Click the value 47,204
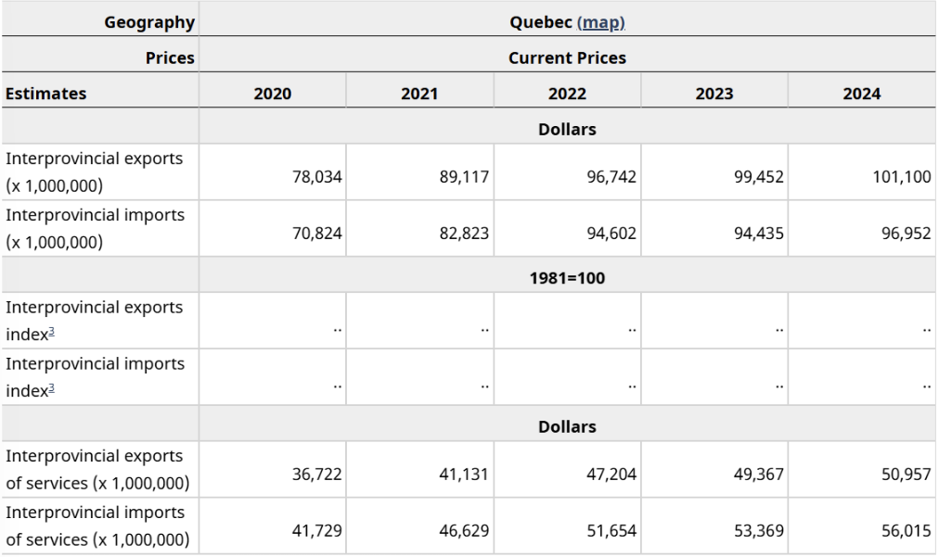Image resolution: width=939 pixels, height=557 pixels. [x=611, y=475]
